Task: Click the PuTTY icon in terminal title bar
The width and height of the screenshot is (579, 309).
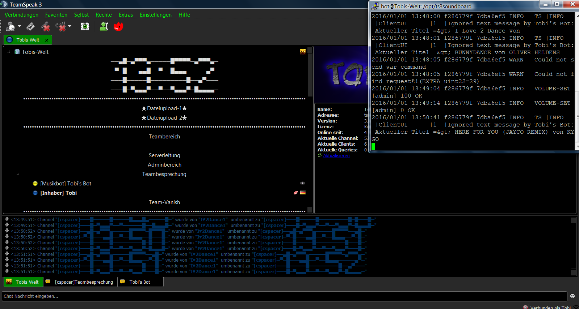Action: click(x=375, y=6)
